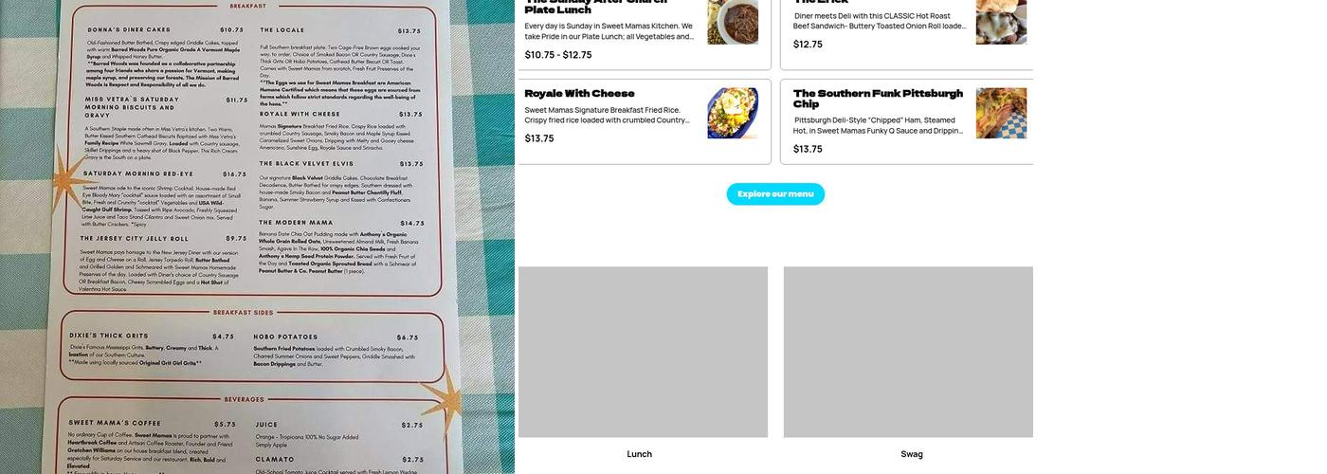
Task: Select The Southern Funk Pittsburgh Chip title
Action: (x=878, y=99)
